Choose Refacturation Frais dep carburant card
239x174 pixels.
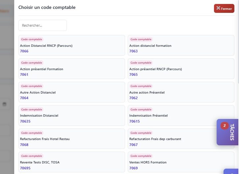(x=171, y=139)
